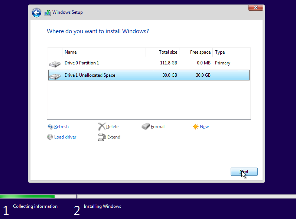Click the 111.8 GB total size value
Screen dimensions: 296x219
pos(169,63)
